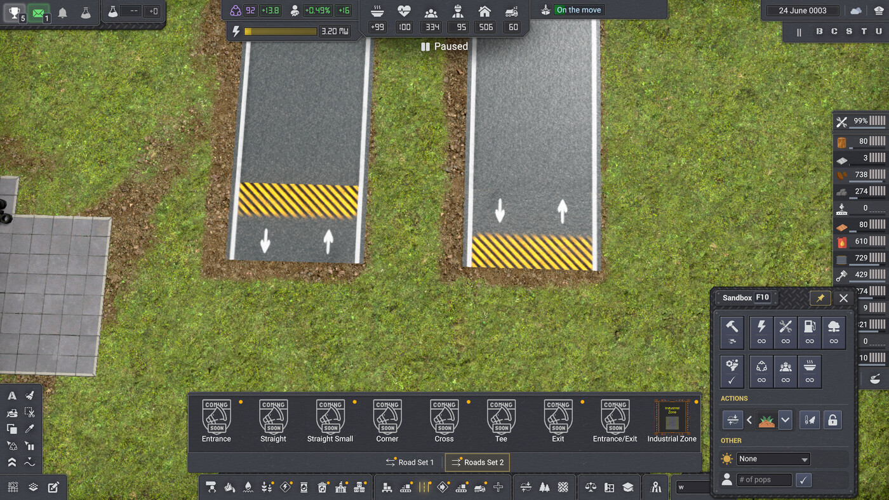Click the unlock padlock action icon
This screenshot has width=889, height=500.
pos(832,419)
